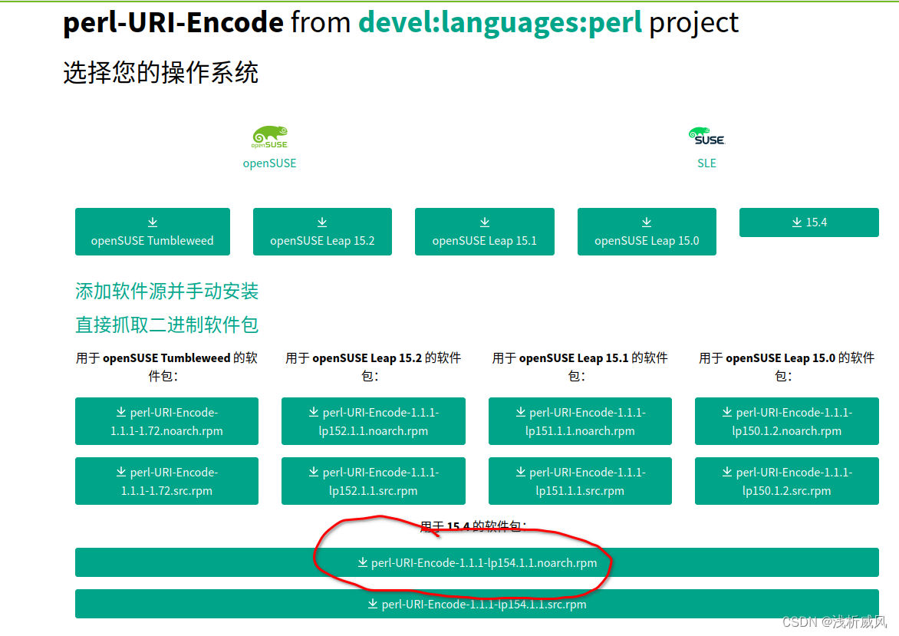Viewport: 899px width, 636px height.
Task: Open the devel:languages:perl project link
Action: click(x=500, y=24)
